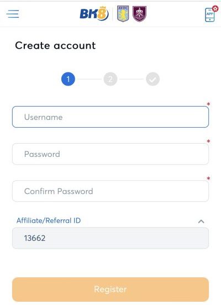
Task: Focus the Username input field
Action: [110, 117]
